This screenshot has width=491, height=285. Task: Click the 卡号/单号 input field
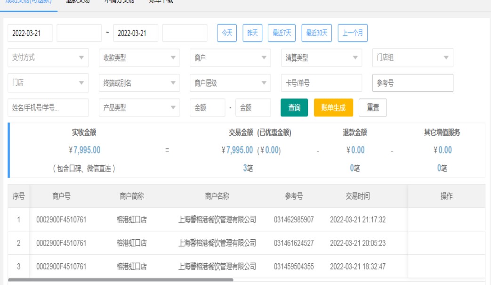click(322, 83)
